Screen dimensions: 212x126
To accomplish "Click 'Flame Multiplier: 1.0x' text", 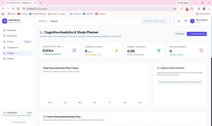I will coord(93,55).
